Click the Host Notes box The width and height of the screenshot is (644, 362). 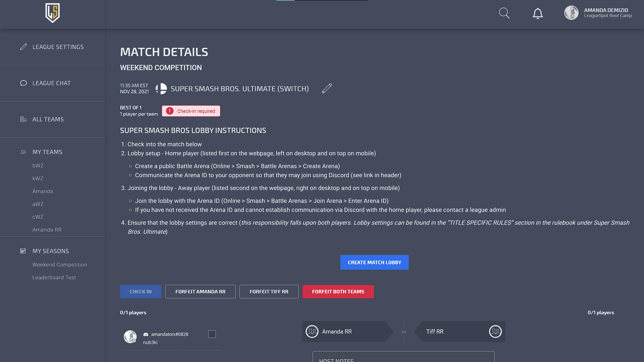(x=404, y=357)
